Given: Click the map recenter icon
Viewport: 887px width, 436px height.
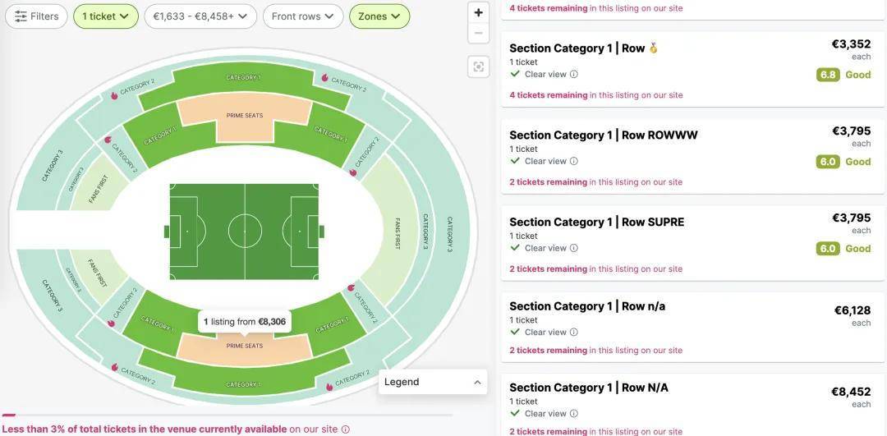Looking at the screenshot, I should click(x=479, y=67).
